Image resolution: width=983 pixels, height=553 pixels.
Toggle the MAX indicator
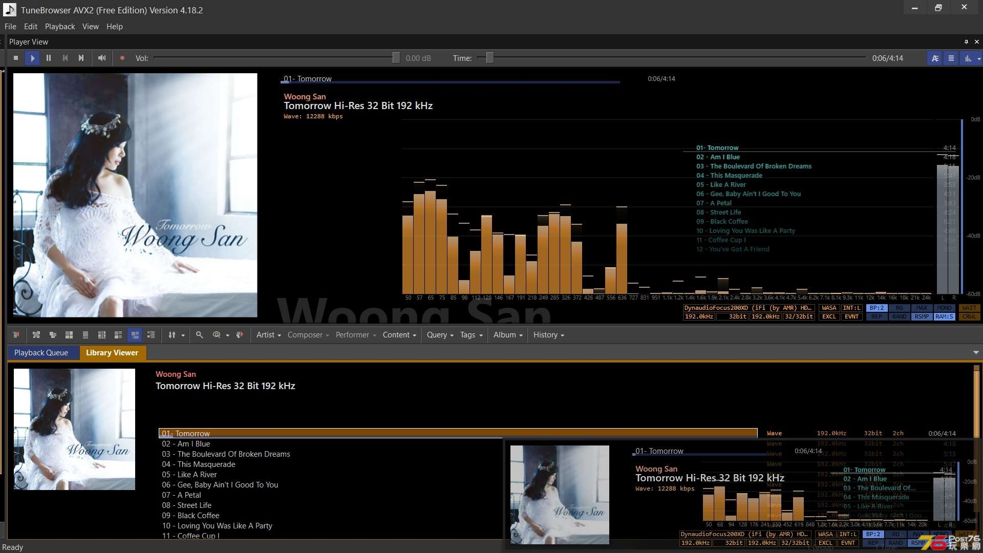[x=922, y=308]
